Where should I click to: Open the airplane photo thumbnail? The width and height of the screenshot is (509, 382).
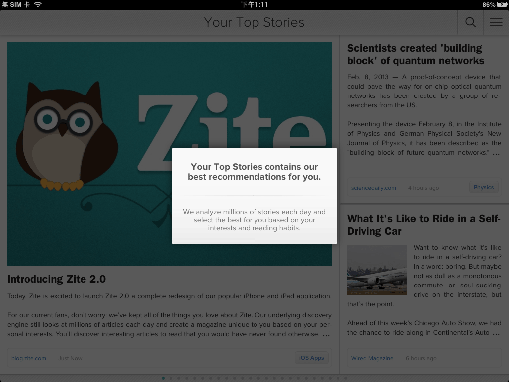377,270
